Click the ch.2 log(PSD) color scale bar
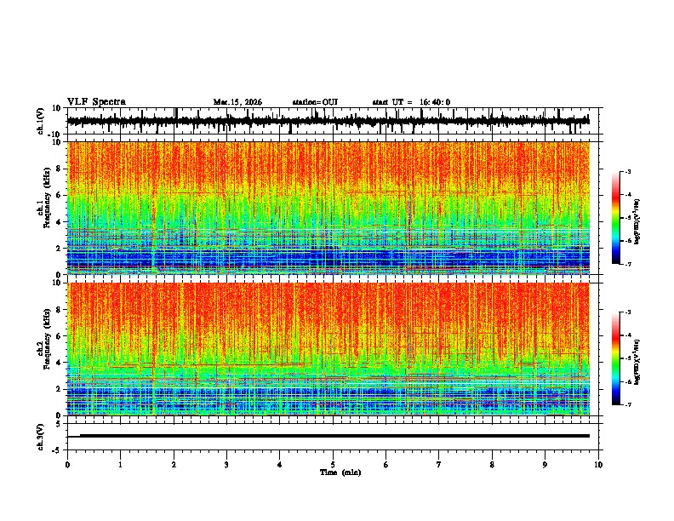This screenshot has width=674, height=521. point(616,358)
